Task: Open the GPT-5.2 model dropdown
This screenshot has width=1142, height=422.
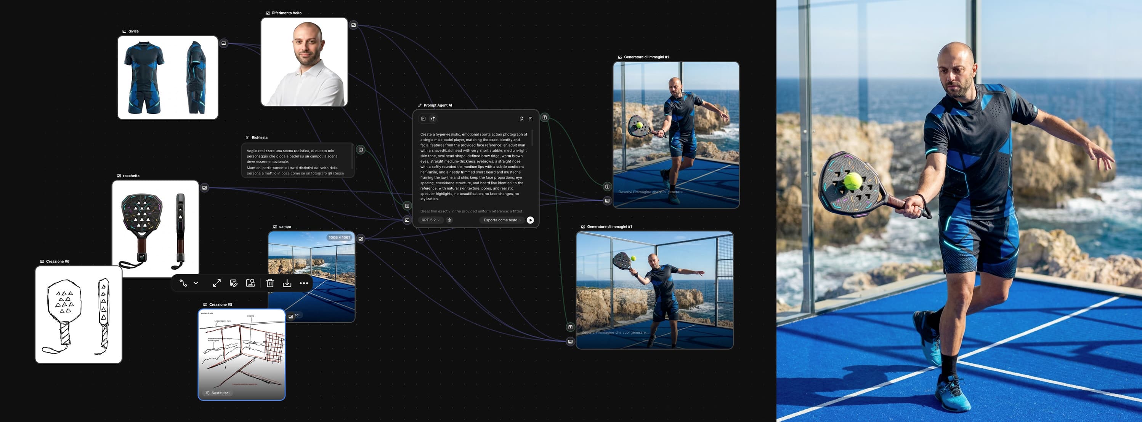Action: 430,220
